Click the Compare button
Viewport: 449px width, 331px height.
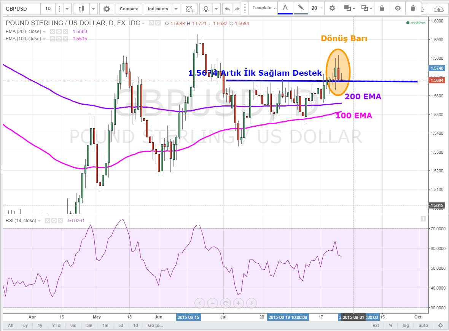tap(129, 8)
